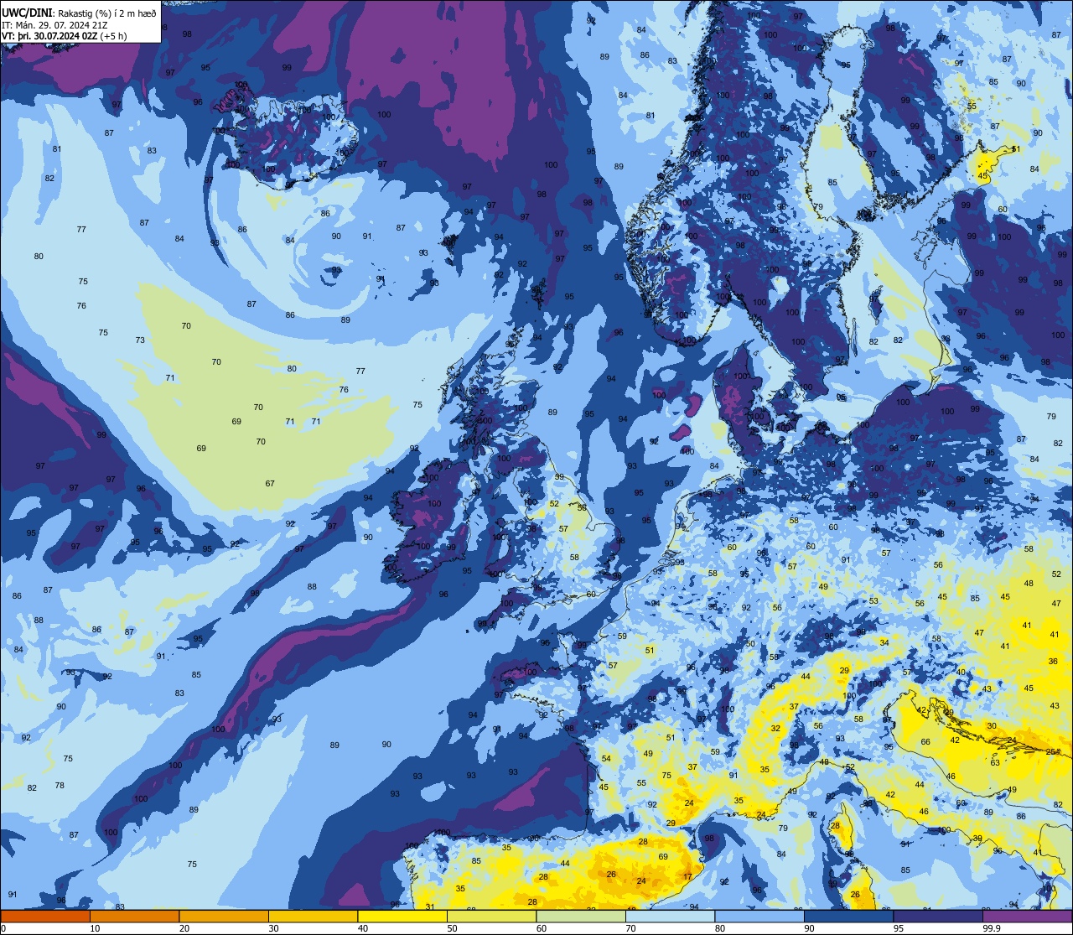Click the UWC/DINI title text
Image resolution: width=1073 pixels, height=935 pixels.
click(27, 13)
